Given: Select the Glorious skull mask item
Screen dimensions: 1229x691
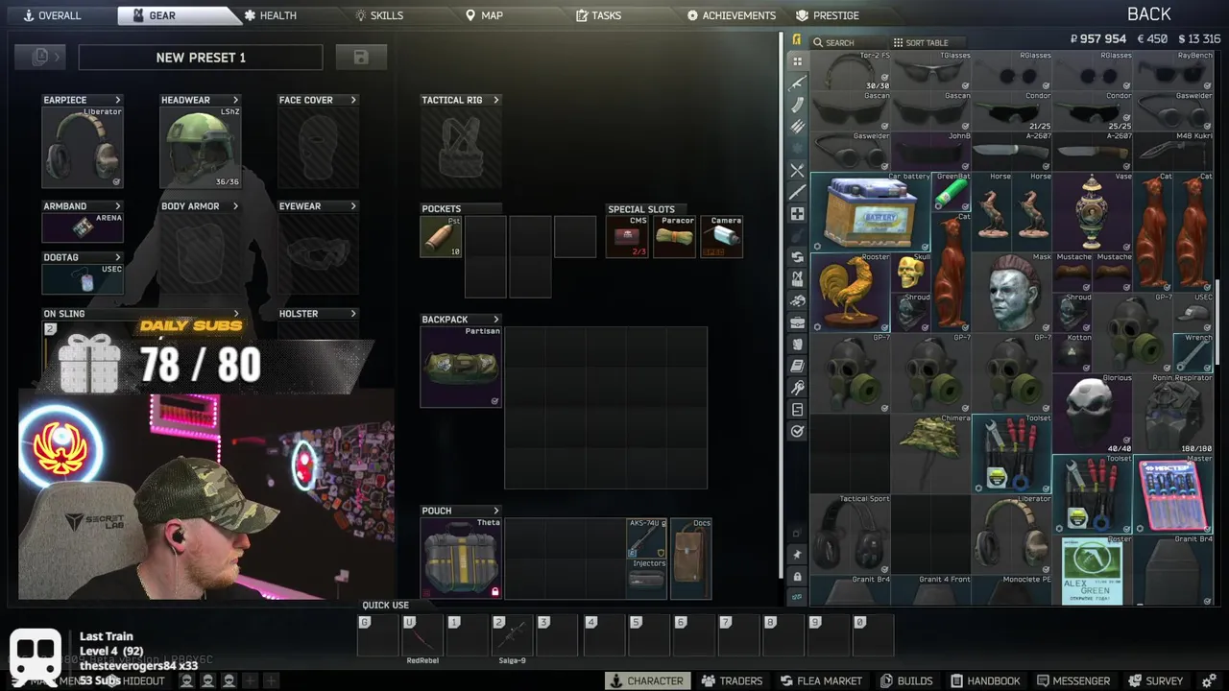Looking at the screenshot, I should tap(1093, 414).
